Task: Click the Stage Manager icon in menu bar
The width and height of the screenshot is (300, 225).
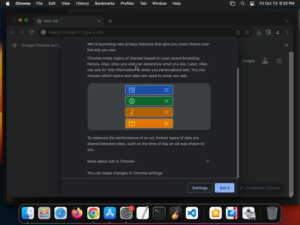Action: 232,4
